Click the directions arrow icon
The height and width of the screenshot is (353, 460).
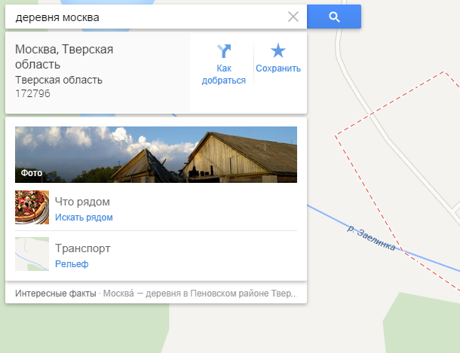[x=224, y=51]
